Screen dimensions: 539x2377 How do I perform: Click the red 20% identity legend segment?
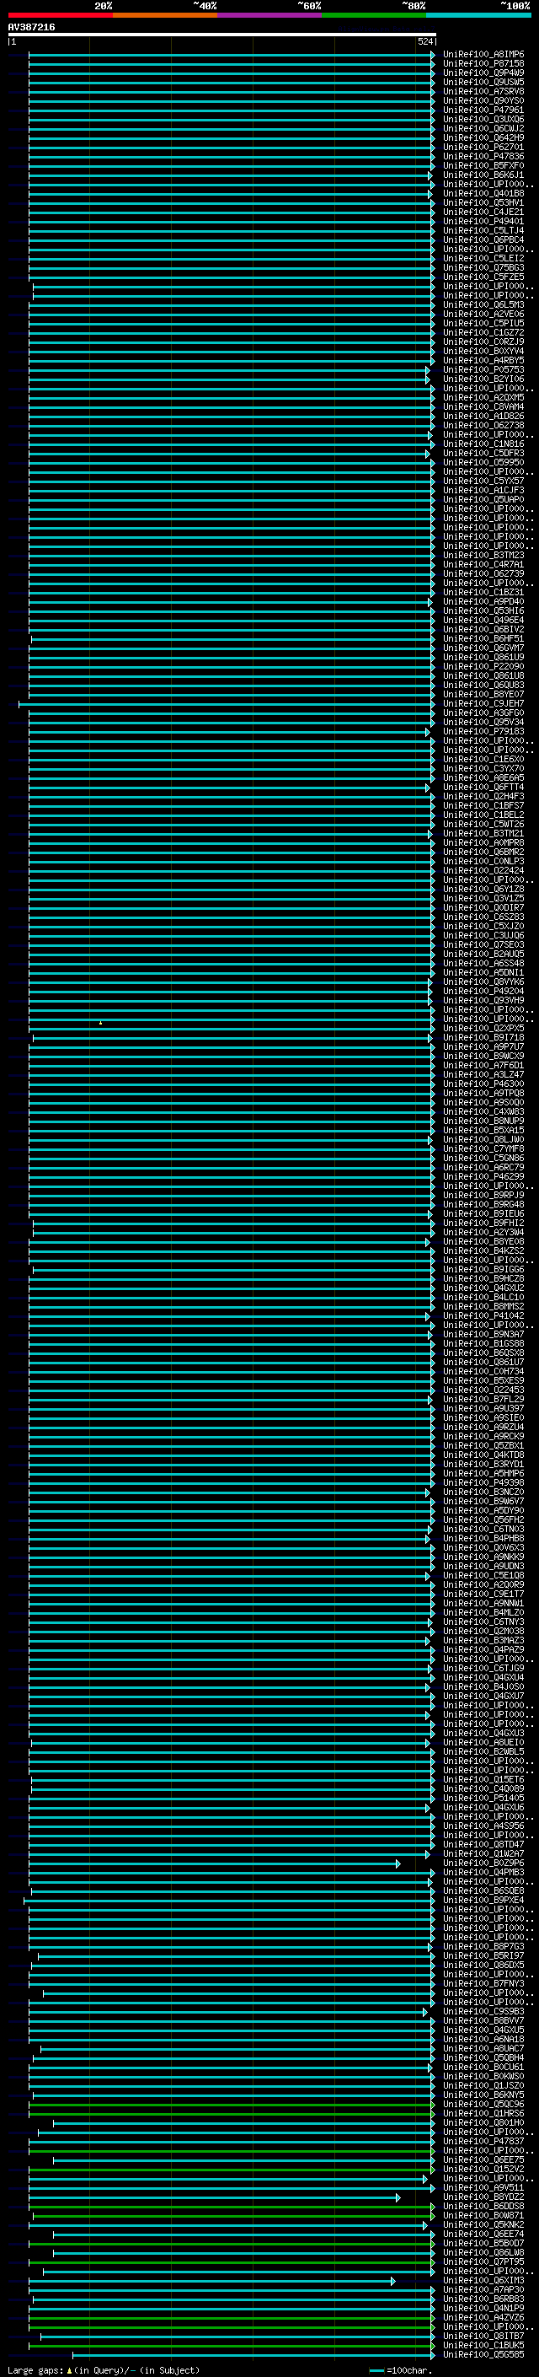[x=60, y=15]
